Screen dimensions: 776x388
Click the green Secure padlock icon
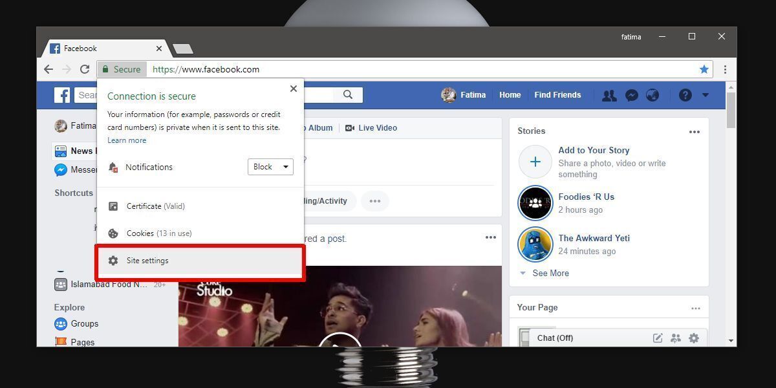coord(105,69)
